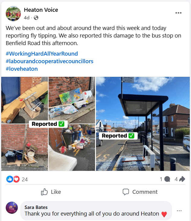
Task: Like the Heaton Voice post
Action: point(51,192)
